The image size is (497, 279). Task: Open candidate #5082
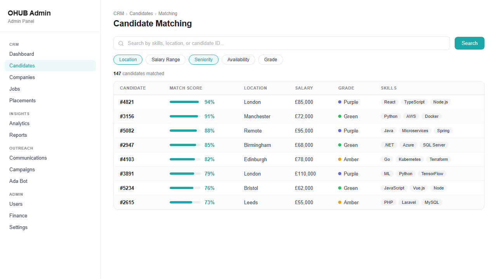pyautogui.click(x=127, y=131)
